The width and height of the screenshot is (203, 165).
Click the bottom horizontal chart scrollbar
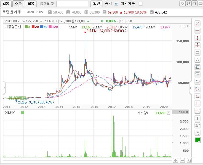(x=87, y=161)
